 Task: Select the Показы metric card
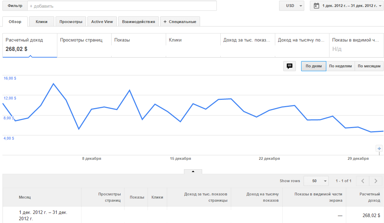(x=138, y=45)
